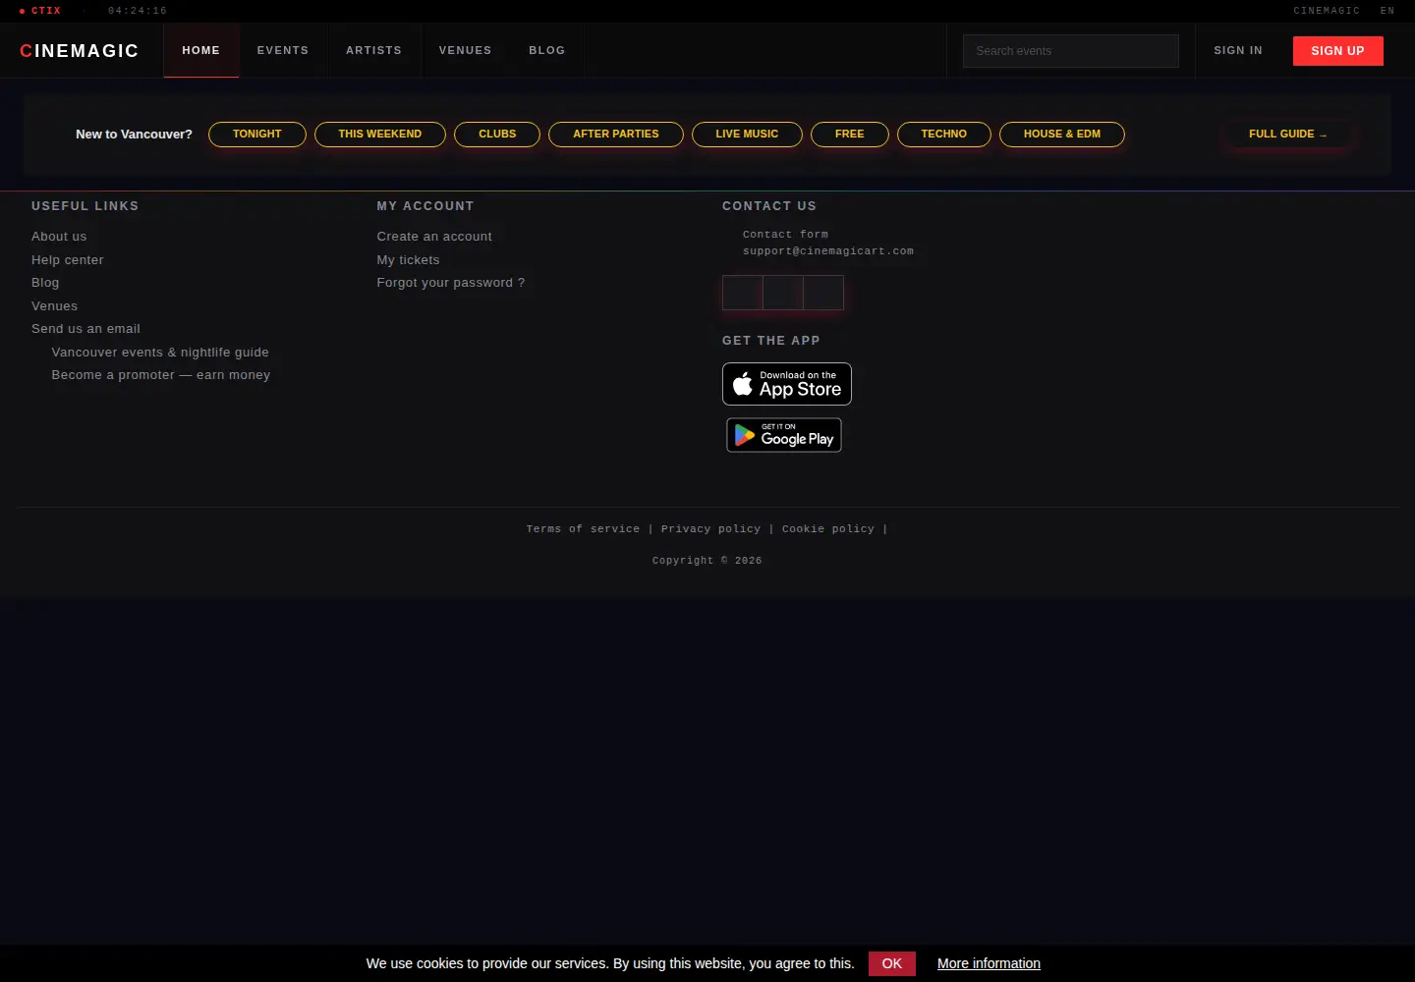The image size is (1415, 982).
Task: Click the support@cinemagicart.com email address
Action: click(828, 251)
